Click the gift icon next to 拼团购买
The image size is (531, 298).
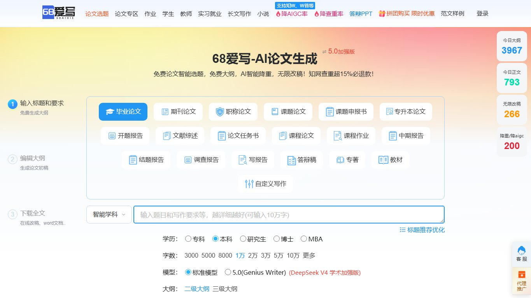[x=382, y=14]
